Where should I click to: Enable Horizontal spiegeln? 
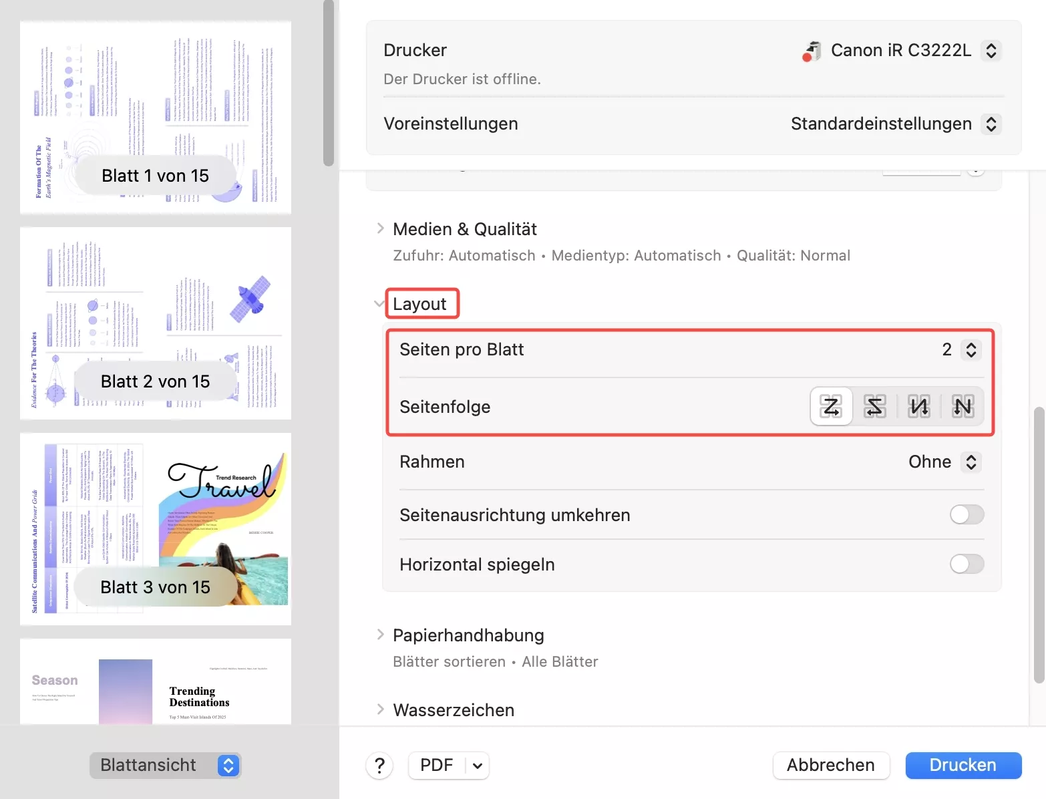(x=966, y=564)
